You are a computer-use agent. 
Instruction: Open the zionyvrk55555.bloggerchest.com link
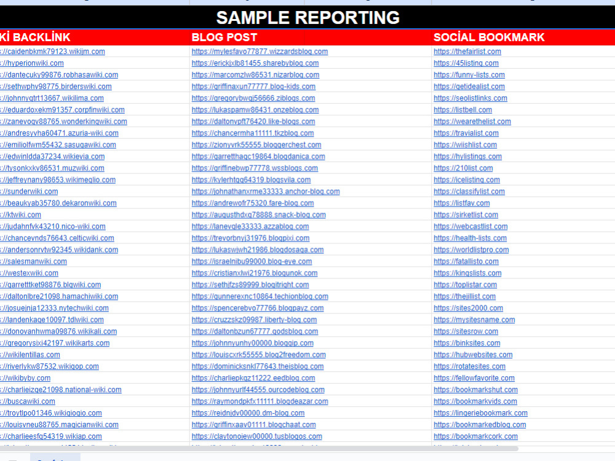256,145
